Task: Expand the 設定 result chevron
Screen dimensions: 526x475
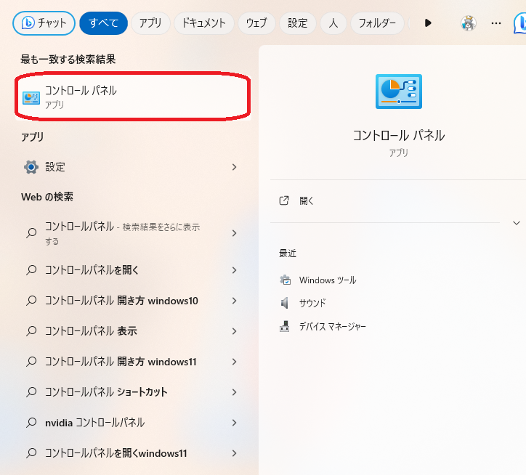Action: (234, 167)
